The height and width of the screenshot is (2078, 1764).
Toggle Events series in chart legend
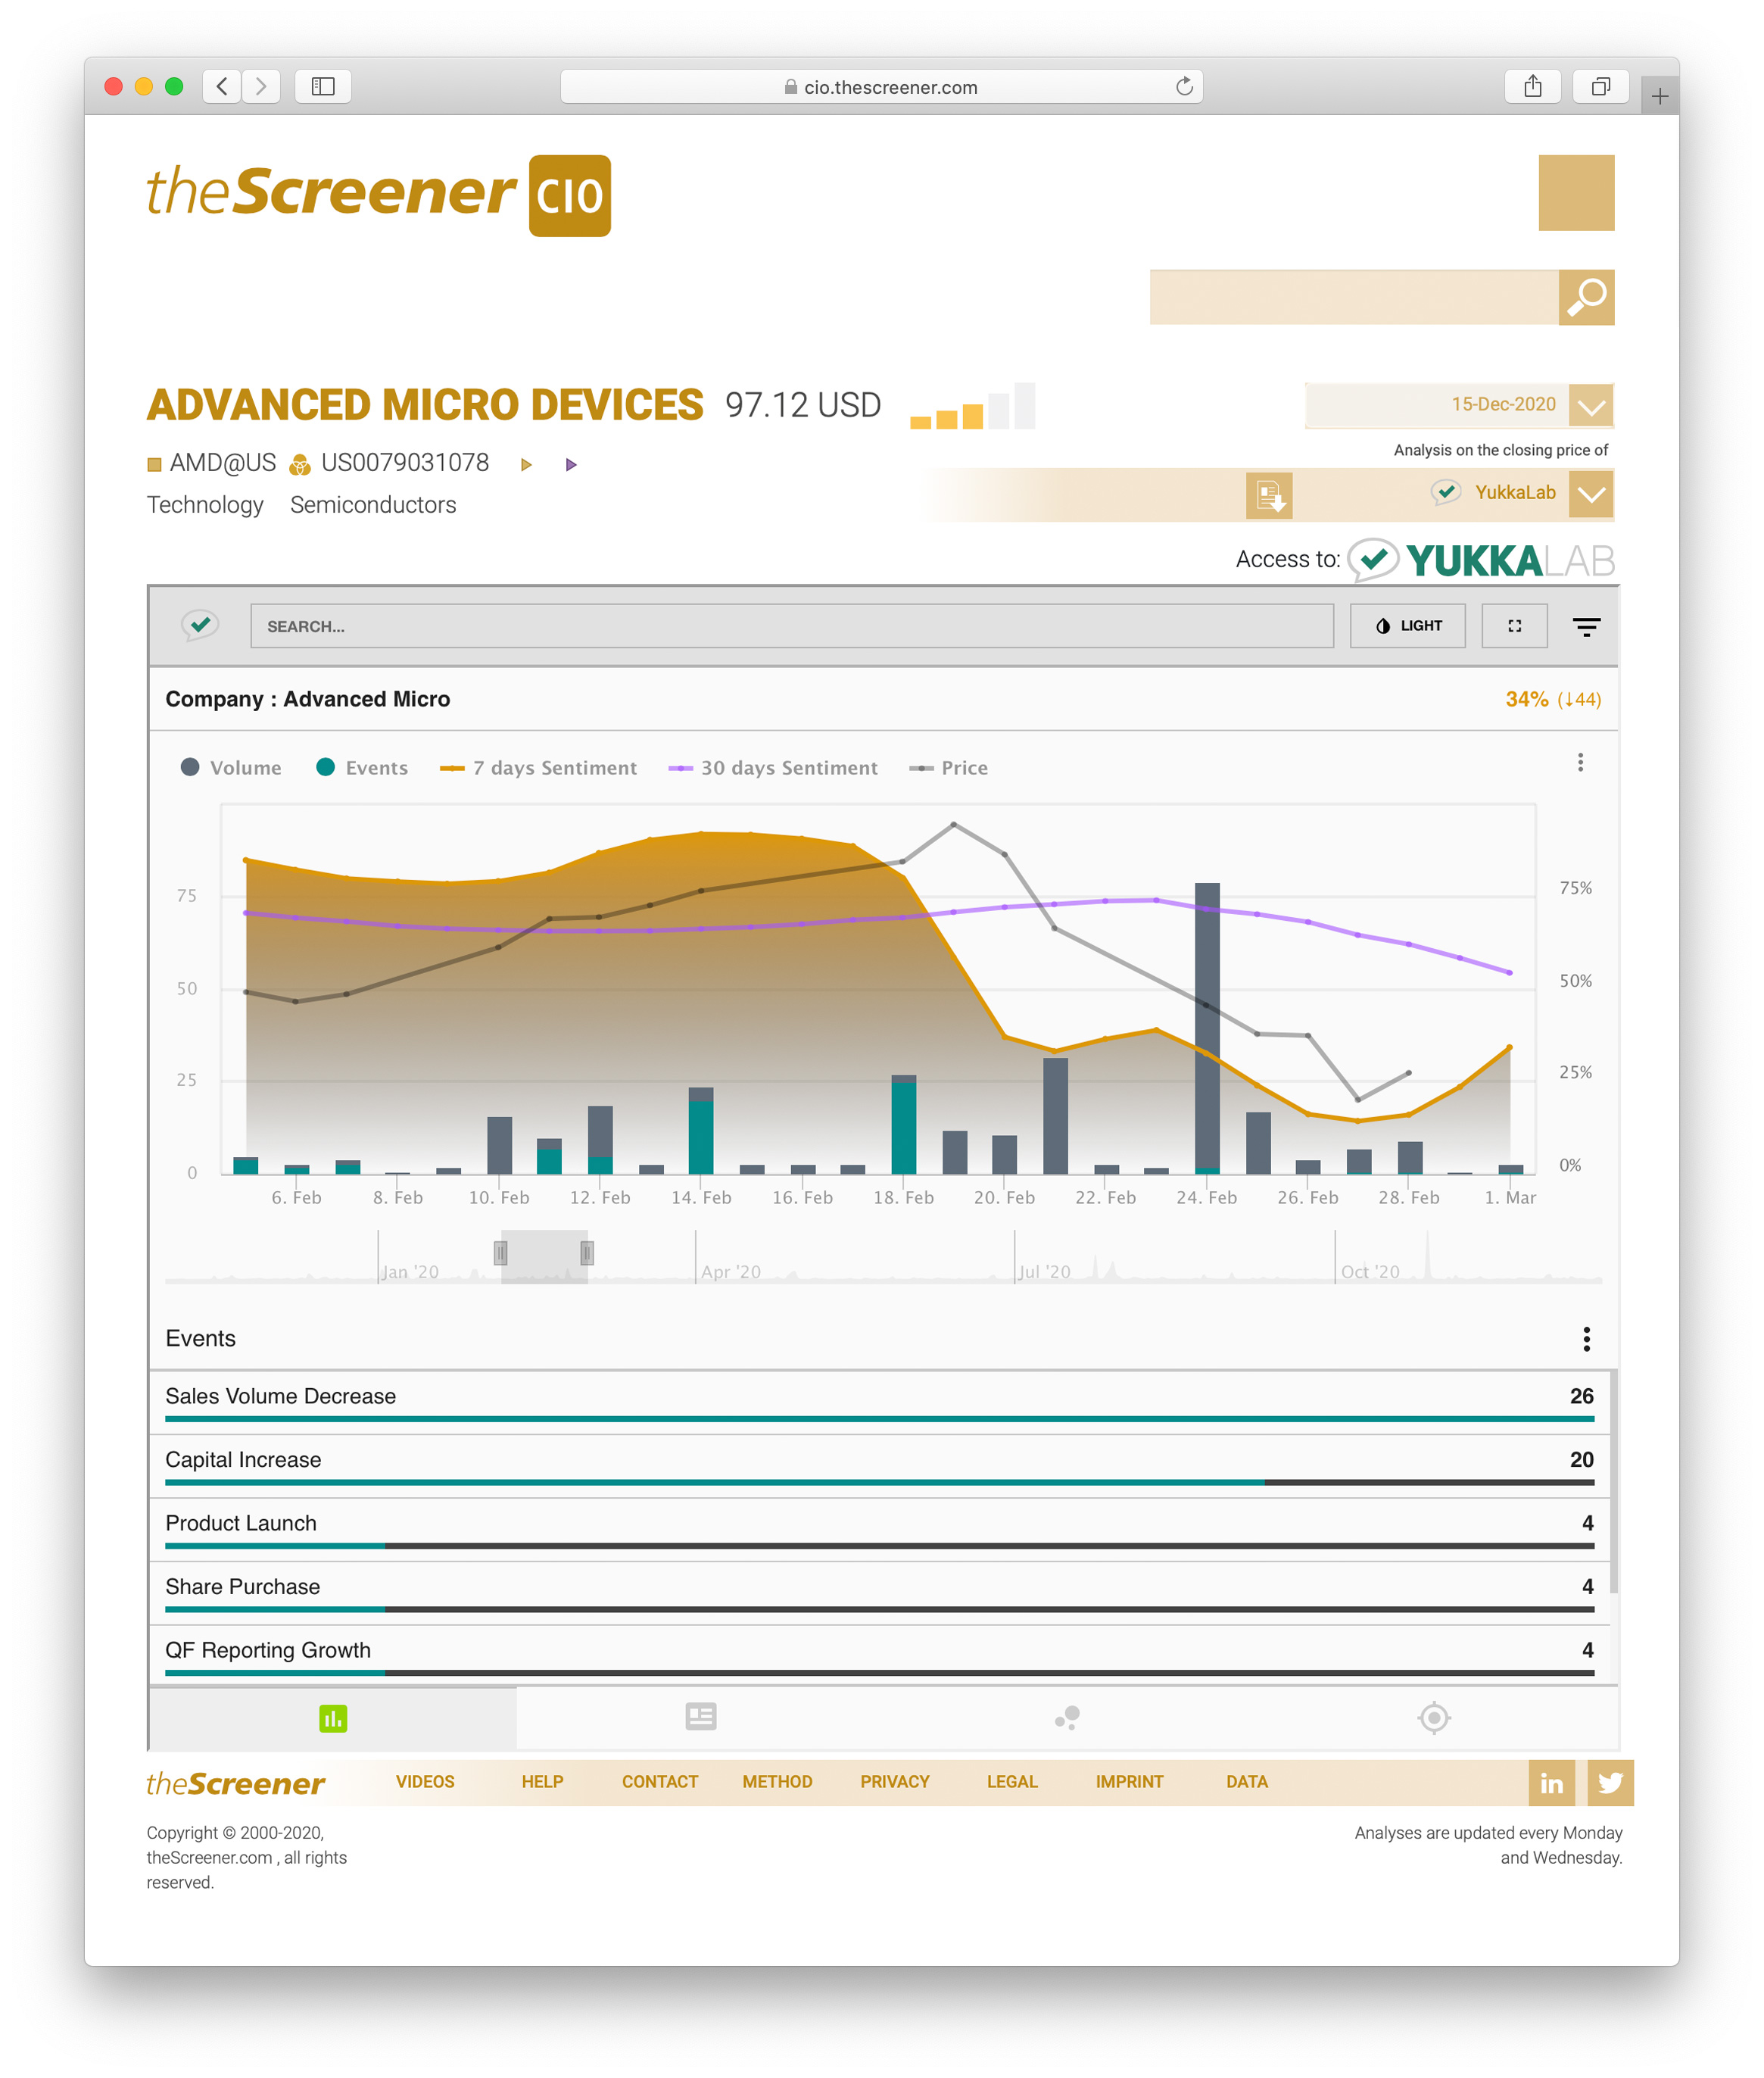(362, 767)
